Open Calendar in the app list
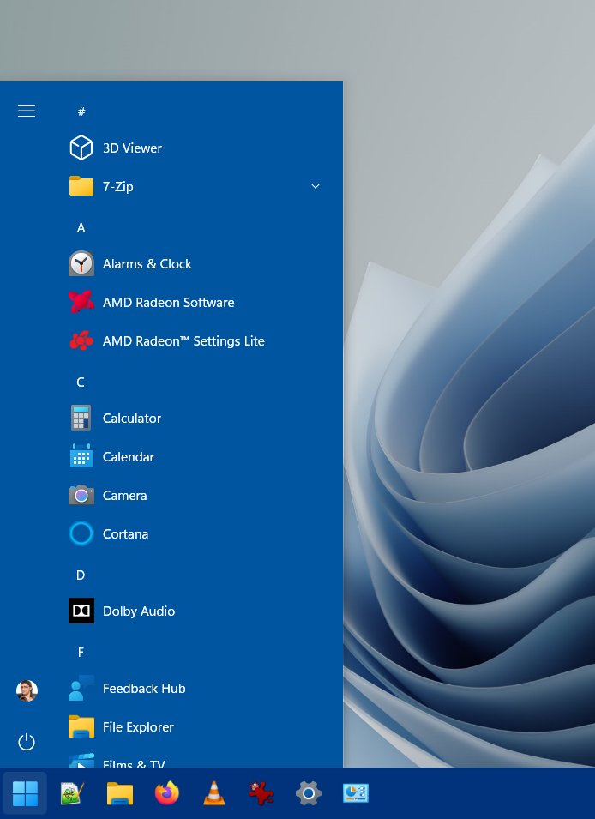This screenshot has width=595, height=819. (128, 457)
